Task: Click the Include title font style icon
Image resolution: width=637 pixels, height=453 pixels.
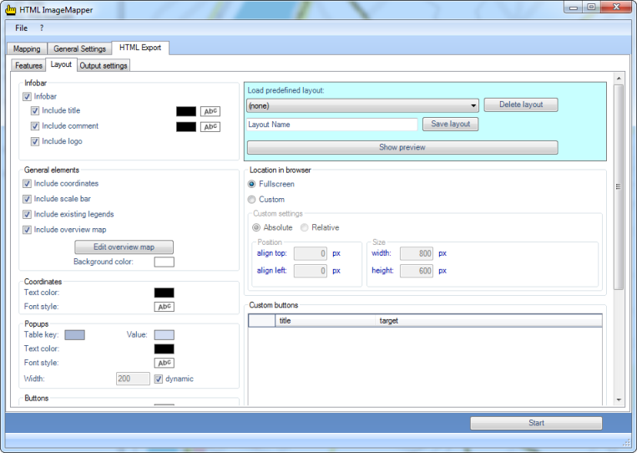Action: tap(210, 111)
